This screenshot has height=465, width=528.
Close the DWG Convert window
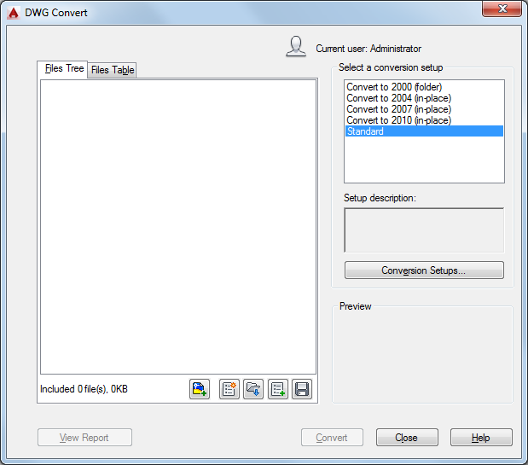point(502,9)
